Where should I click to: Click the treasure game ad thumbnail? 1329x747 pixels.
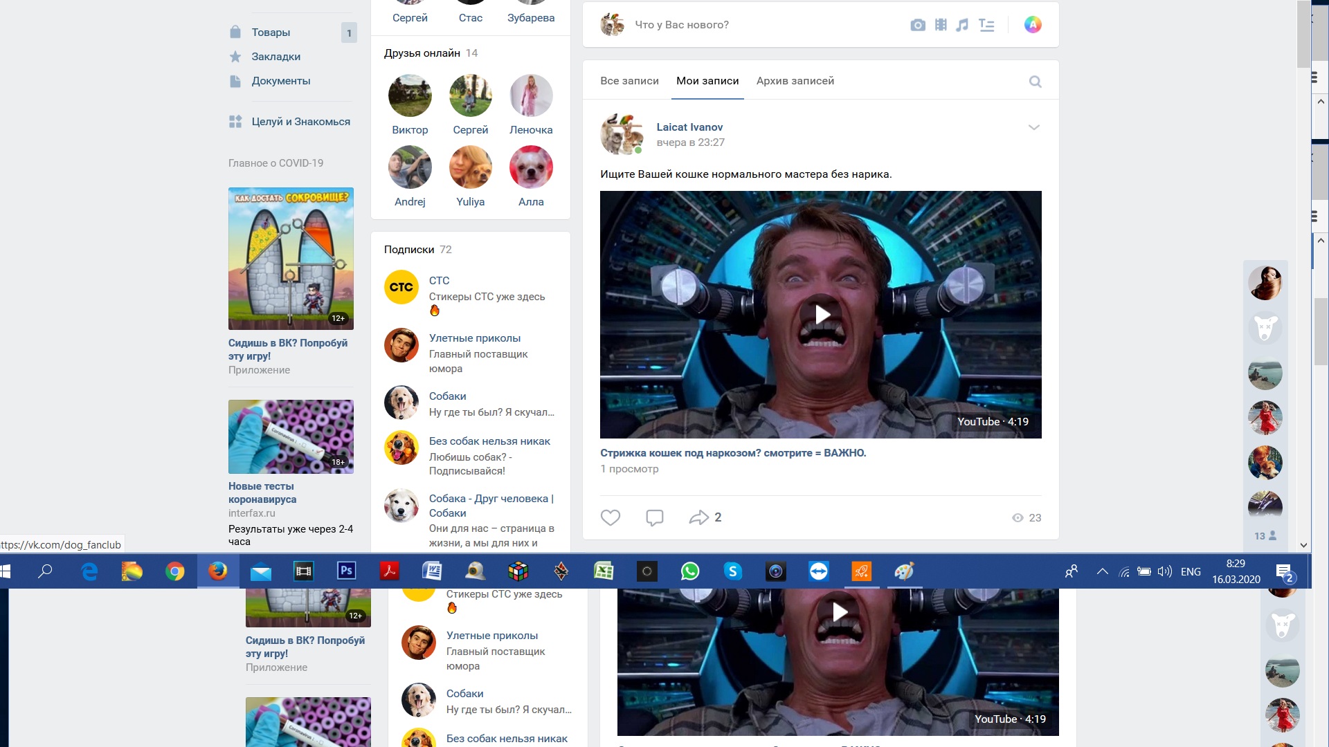click(291, 259)
